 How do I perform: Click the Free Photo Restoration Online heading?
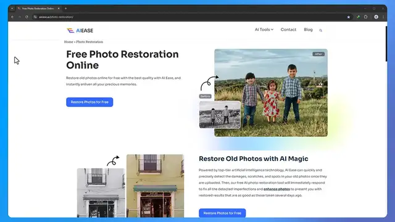(x=122, y=60)
